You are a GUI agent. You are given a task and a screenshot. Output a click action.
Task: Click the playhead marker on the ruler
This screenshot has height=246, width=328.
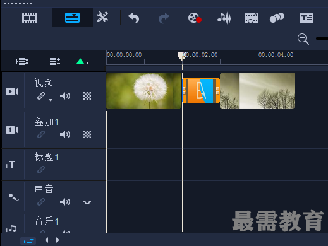[x=182, y=56]
